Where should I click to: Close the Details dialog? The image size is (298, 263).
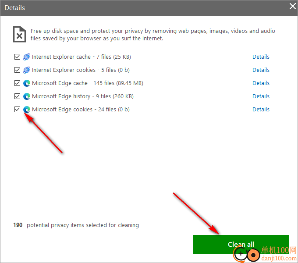pyautogui.click(x=292, y=6)
